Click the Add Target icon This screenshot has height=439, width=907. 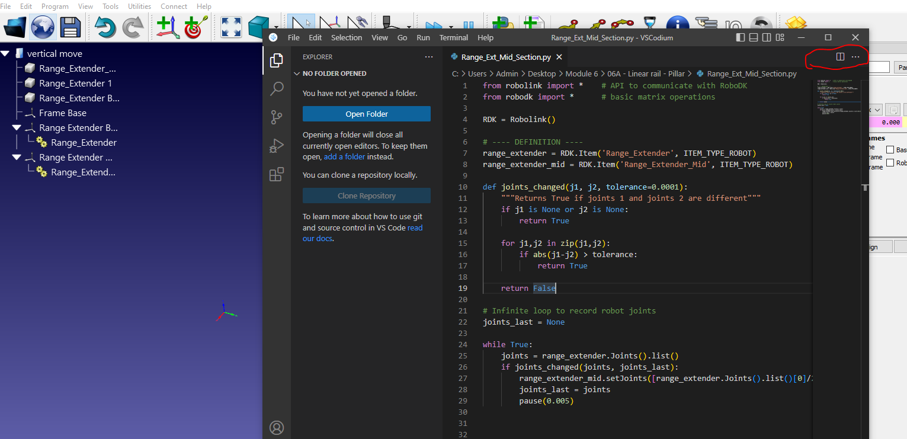click(193, 27)
